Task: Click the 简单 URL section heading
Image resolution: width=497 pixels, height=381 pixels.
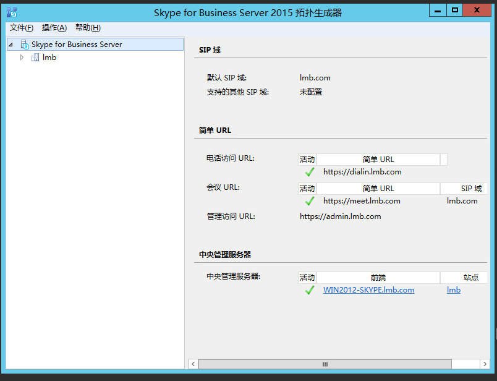Action: pyautogui.click(x=215, y=131)
